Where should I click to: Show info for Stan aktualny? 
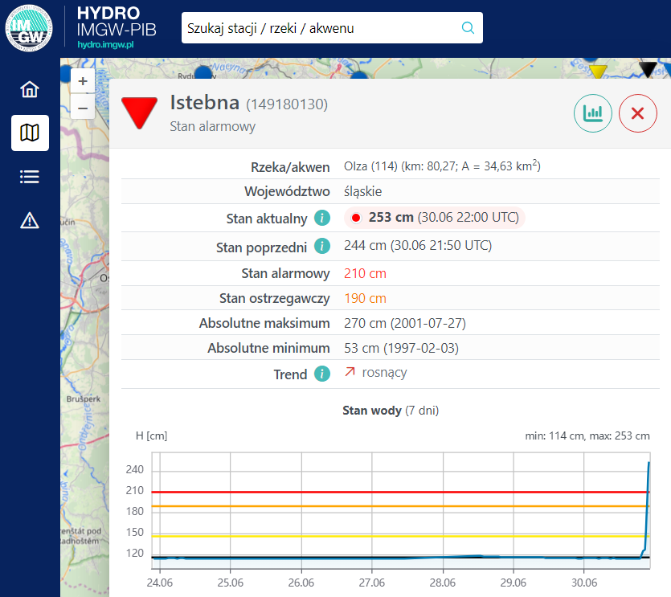322,218
